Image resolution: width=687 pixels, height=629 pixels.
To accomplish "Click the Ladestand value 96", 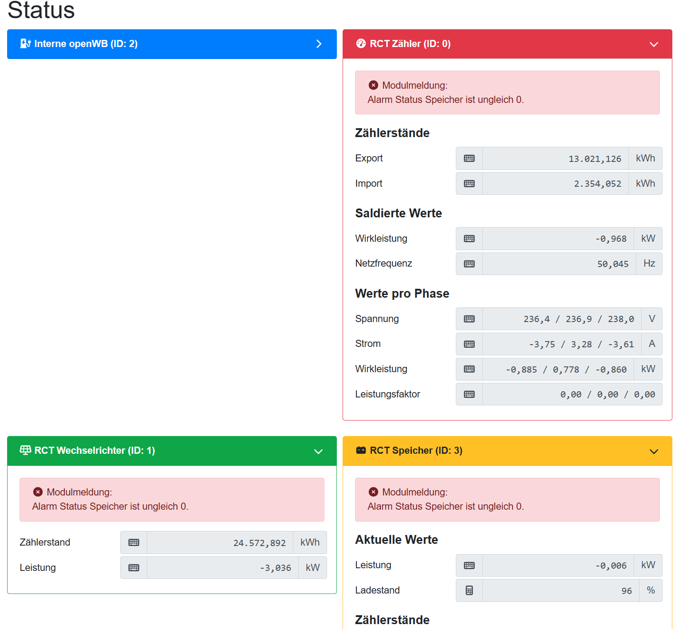I will coord(561,590).
